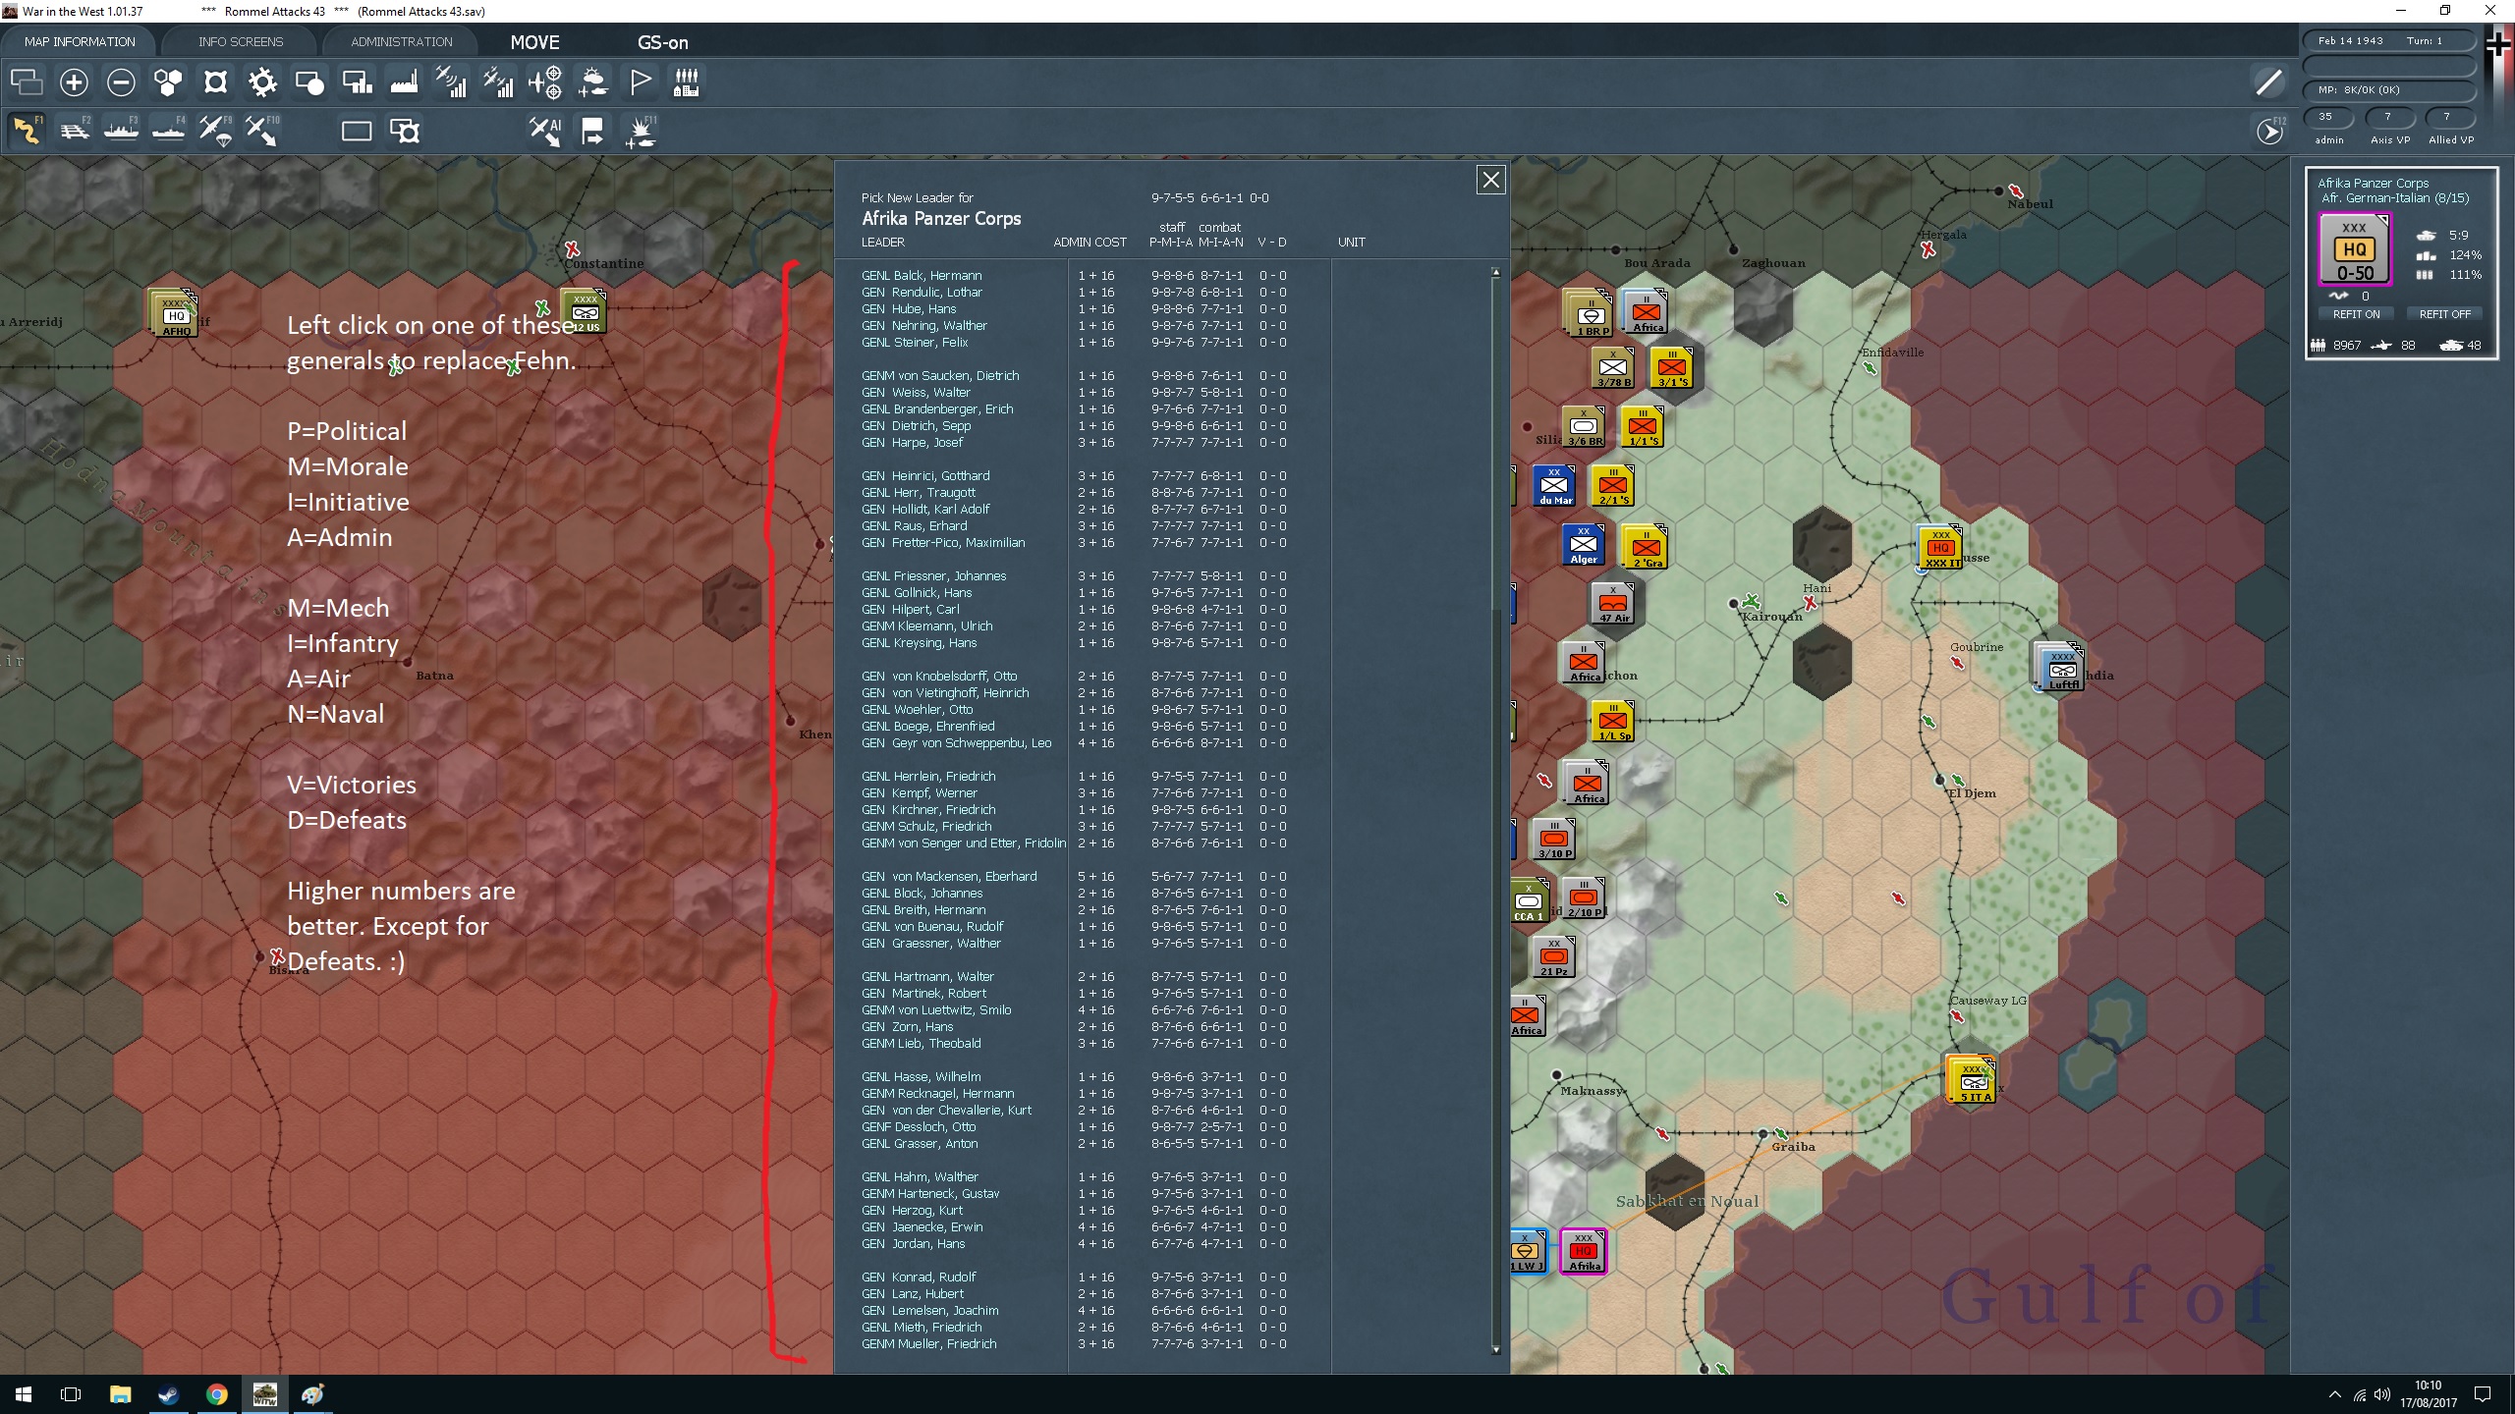Toggle the F1 move mode button
Image resolution: width=2515 pixels, height=1414 pixels.
click(x=28, y=131)
